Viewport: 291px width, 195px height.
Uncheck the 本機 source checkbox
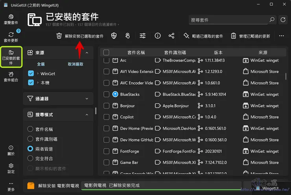click(31, 82)
